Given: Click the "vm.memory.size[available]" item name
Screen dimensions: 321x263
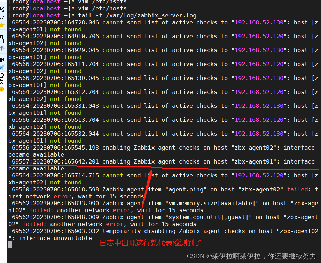Looking at the screenshot, I should pos(212,203).
